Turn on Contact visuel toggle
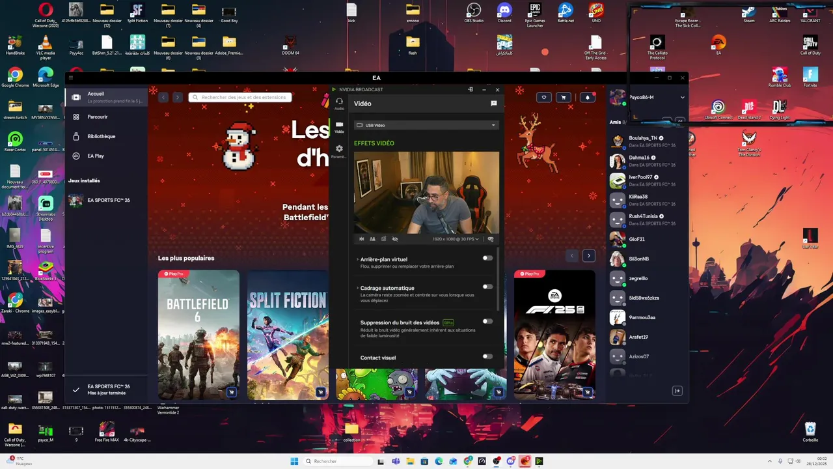Screen dimensions: 833x469 click(487, 356)
